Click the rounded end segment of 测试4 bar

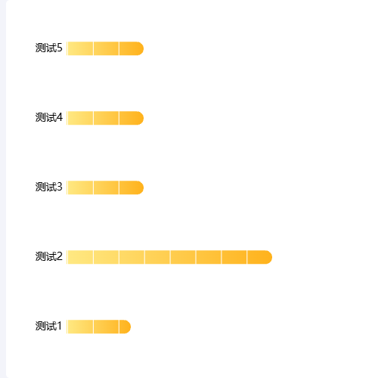click(x=132, y=118)
